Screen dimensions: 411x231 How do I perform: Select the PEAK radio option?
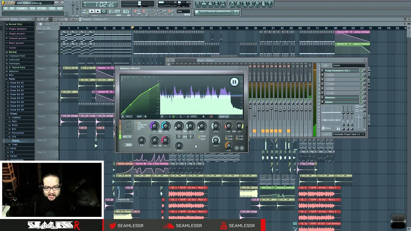(202, 136)
